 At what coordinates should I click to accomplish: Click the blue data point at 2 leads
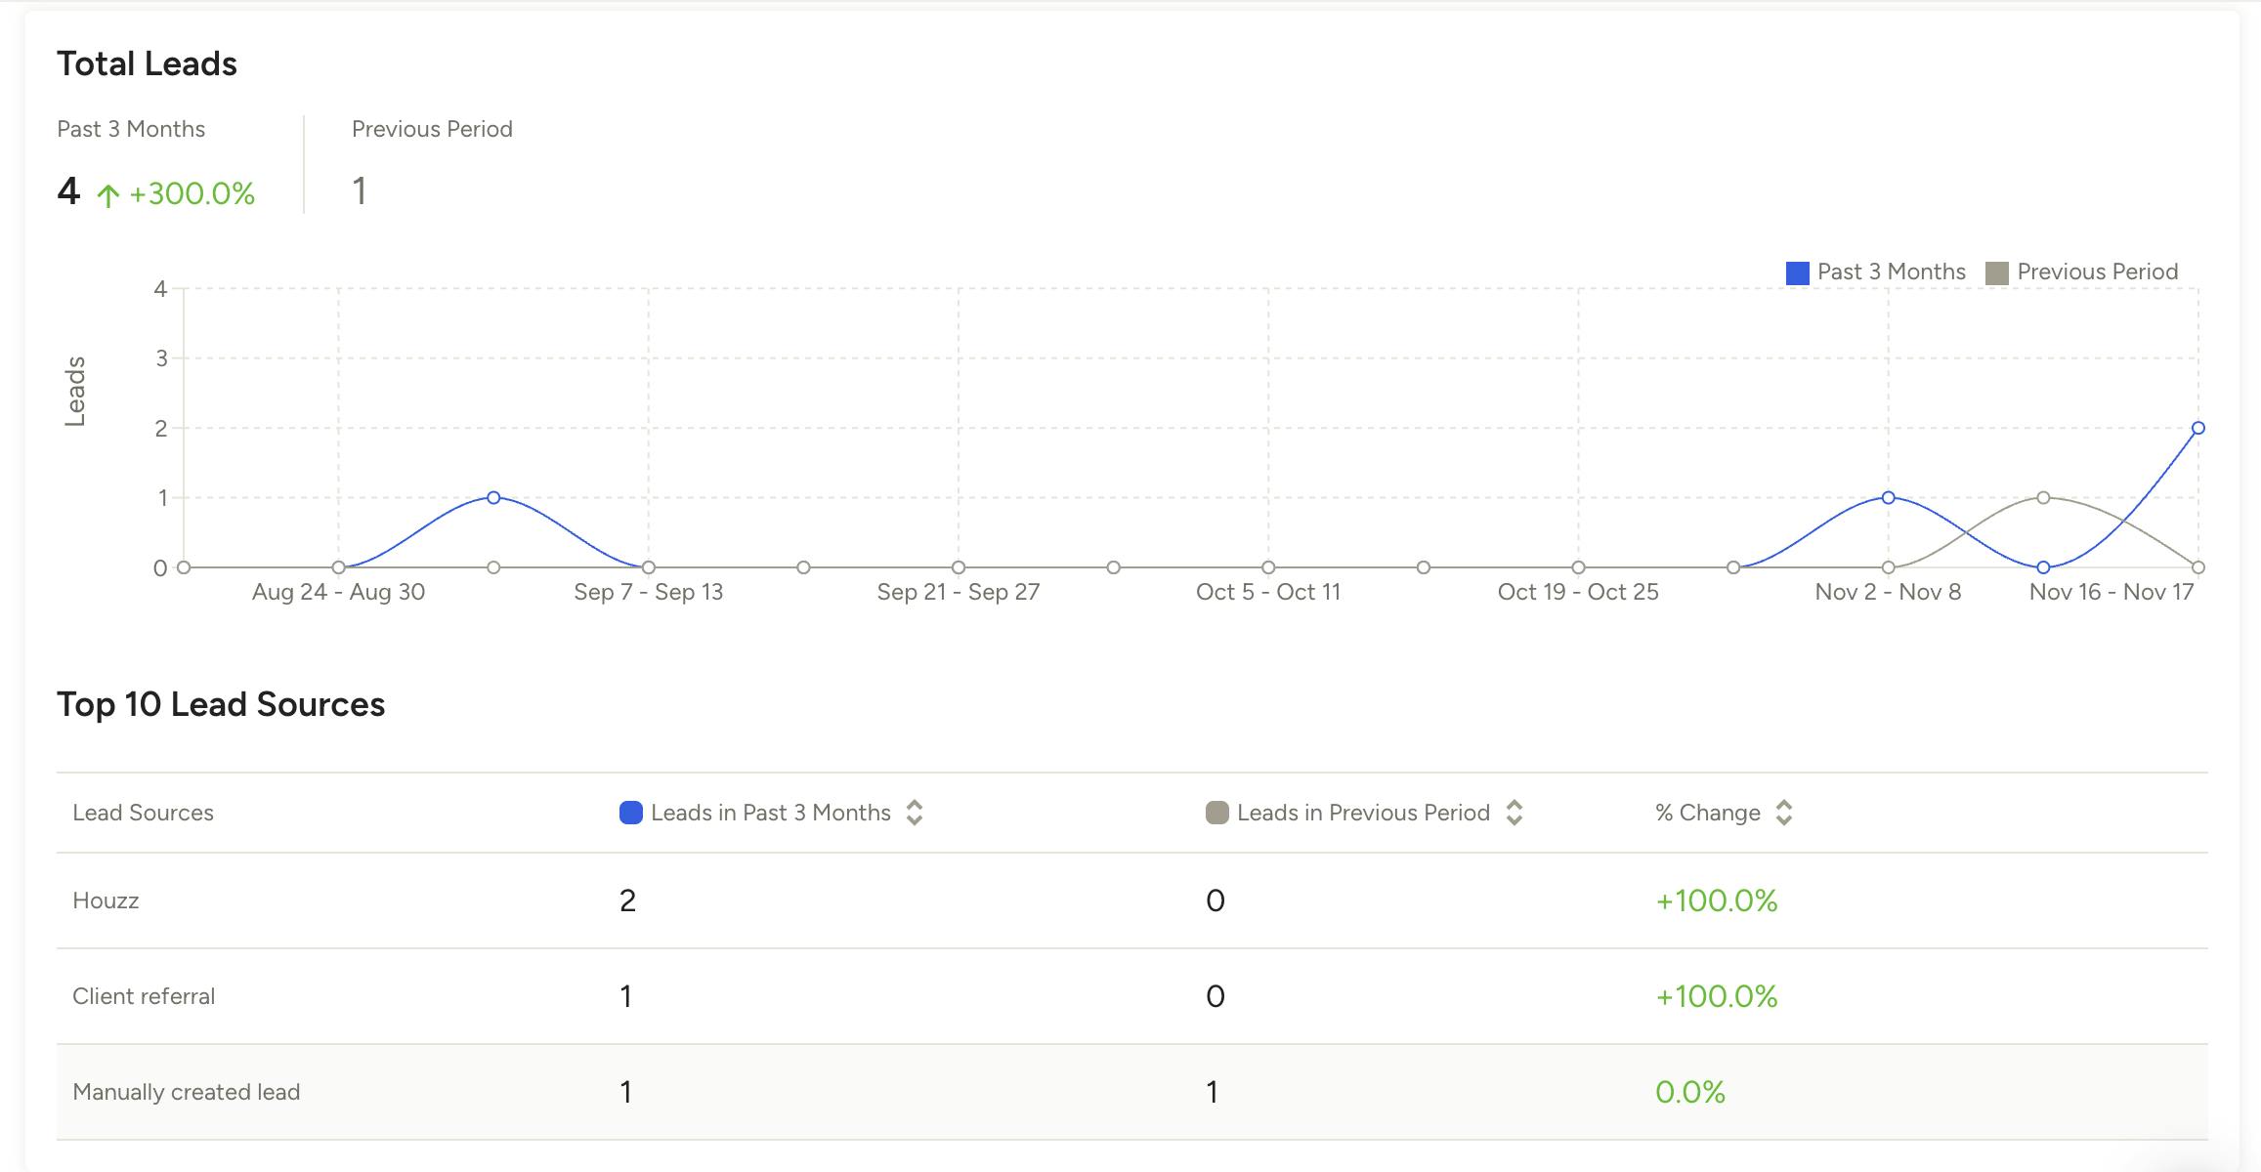coord(2197,428)
